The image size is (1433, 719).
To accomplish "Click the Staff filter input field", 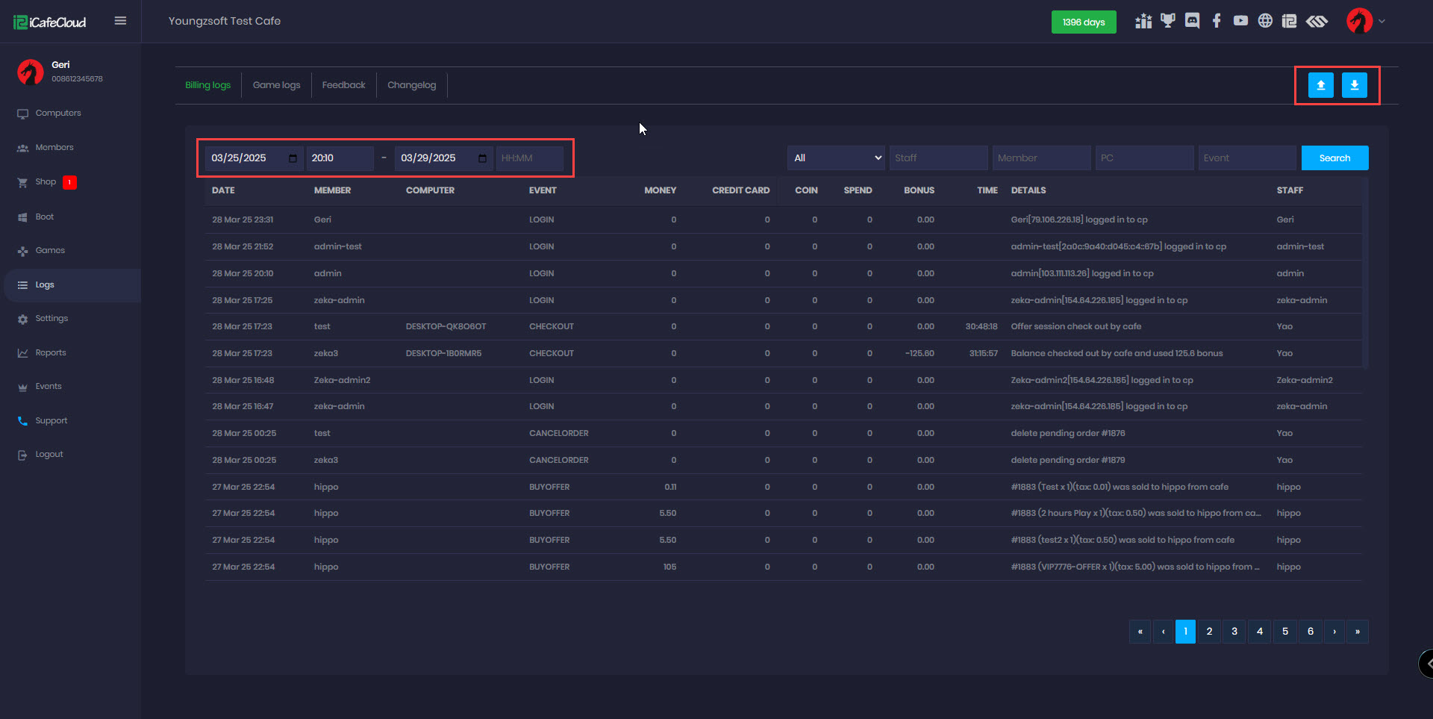I will point(938,158).
